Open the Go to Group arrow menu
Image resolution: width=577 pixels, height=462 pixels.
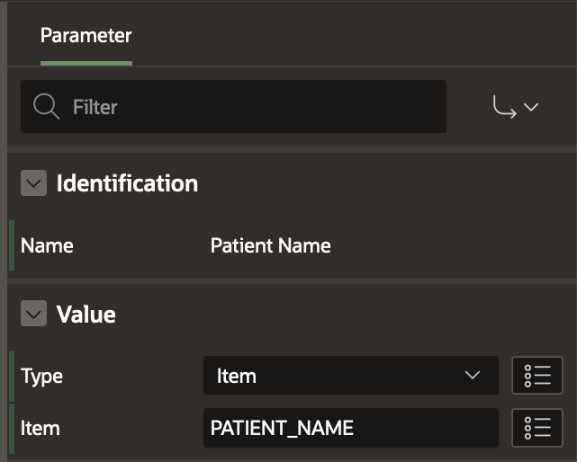point(504,107)
